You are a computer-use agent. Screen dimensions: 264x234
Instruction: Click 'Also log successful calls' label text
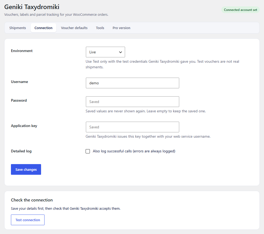pos(134,151)
